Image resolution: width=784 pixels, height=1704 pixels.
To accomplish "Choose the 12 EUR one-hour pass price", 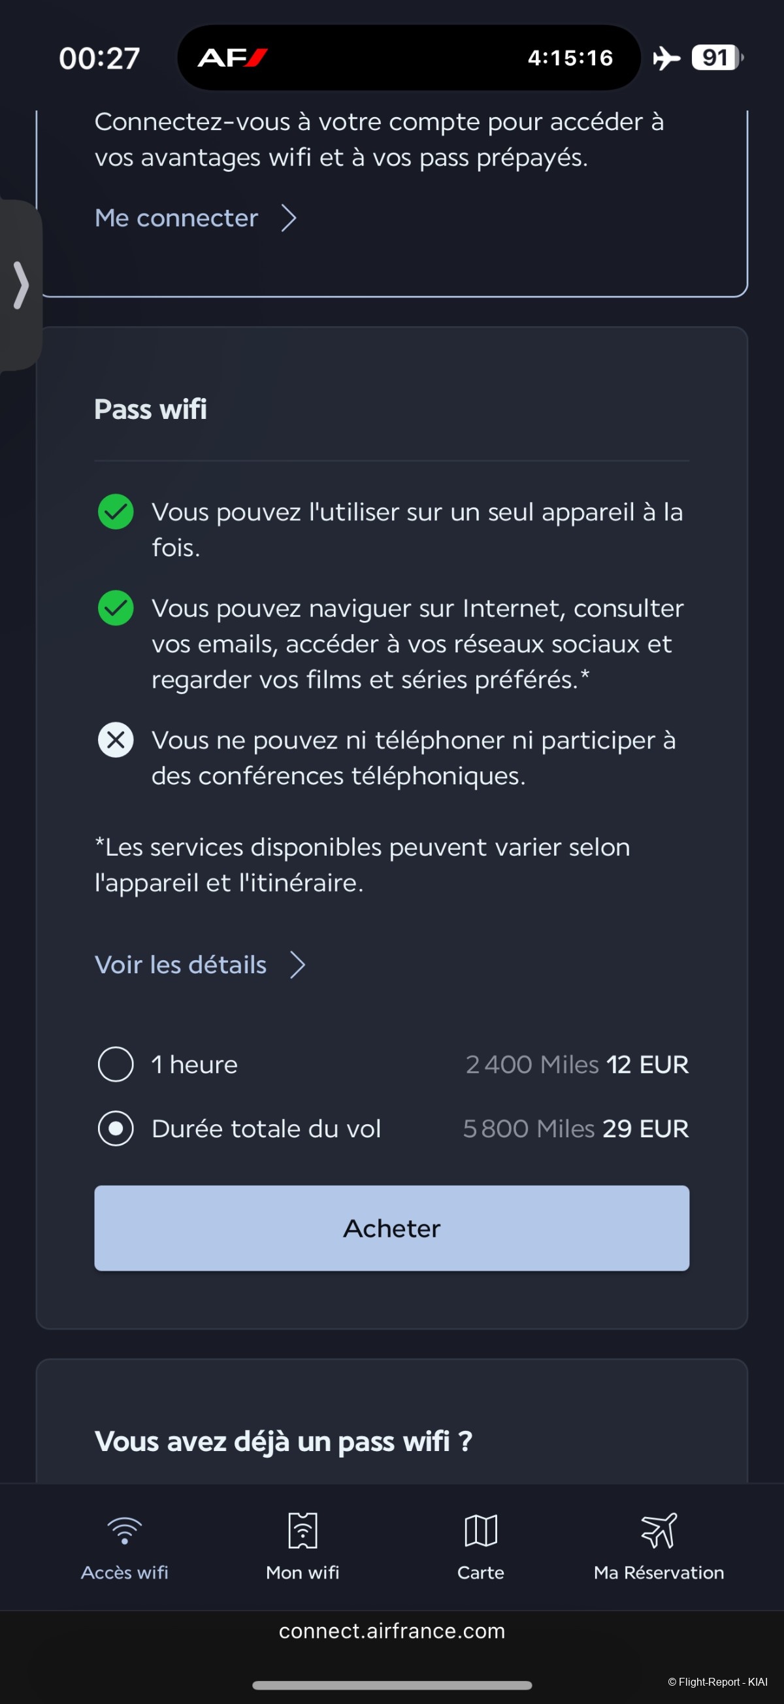I will 647,1064.
